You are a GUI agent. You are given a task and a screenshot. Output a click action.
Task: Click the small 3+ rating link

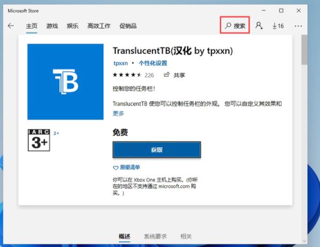coord(56,133)
